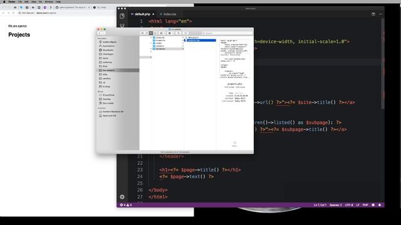Change Spaces: 2 indentation setting
Screen dimensions: 401x225
pyautogui.click(x=336, y=205)
